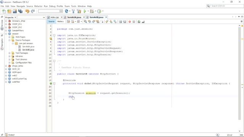
Task: Click the Profile Project toolbar icon
Action: coord(99,11)
